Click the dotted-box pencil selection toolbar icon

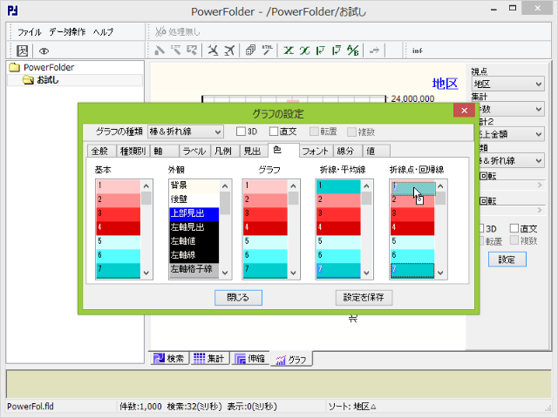(192, 51)
